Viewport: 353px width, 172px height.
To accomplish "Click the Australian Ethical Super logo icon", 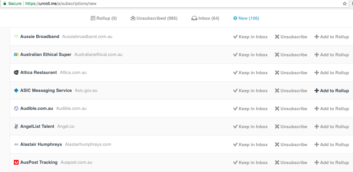I will tap(16, 54).
